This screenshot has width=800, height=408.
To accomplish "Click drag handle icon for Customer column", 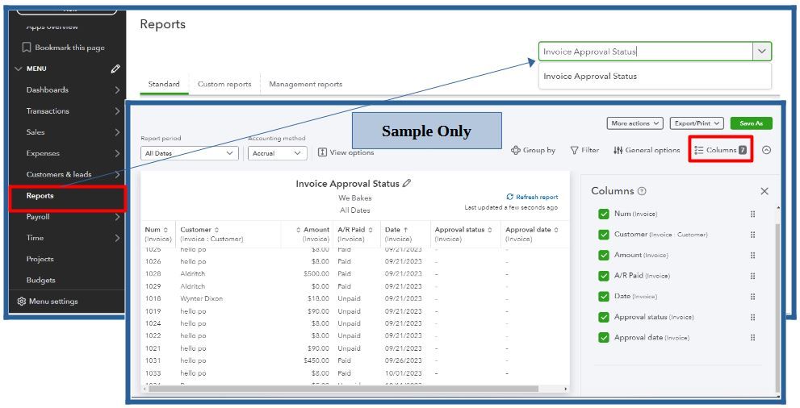I will tap(752, 235).
